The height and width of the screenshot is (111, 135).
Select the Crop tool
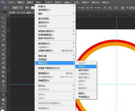3,35
